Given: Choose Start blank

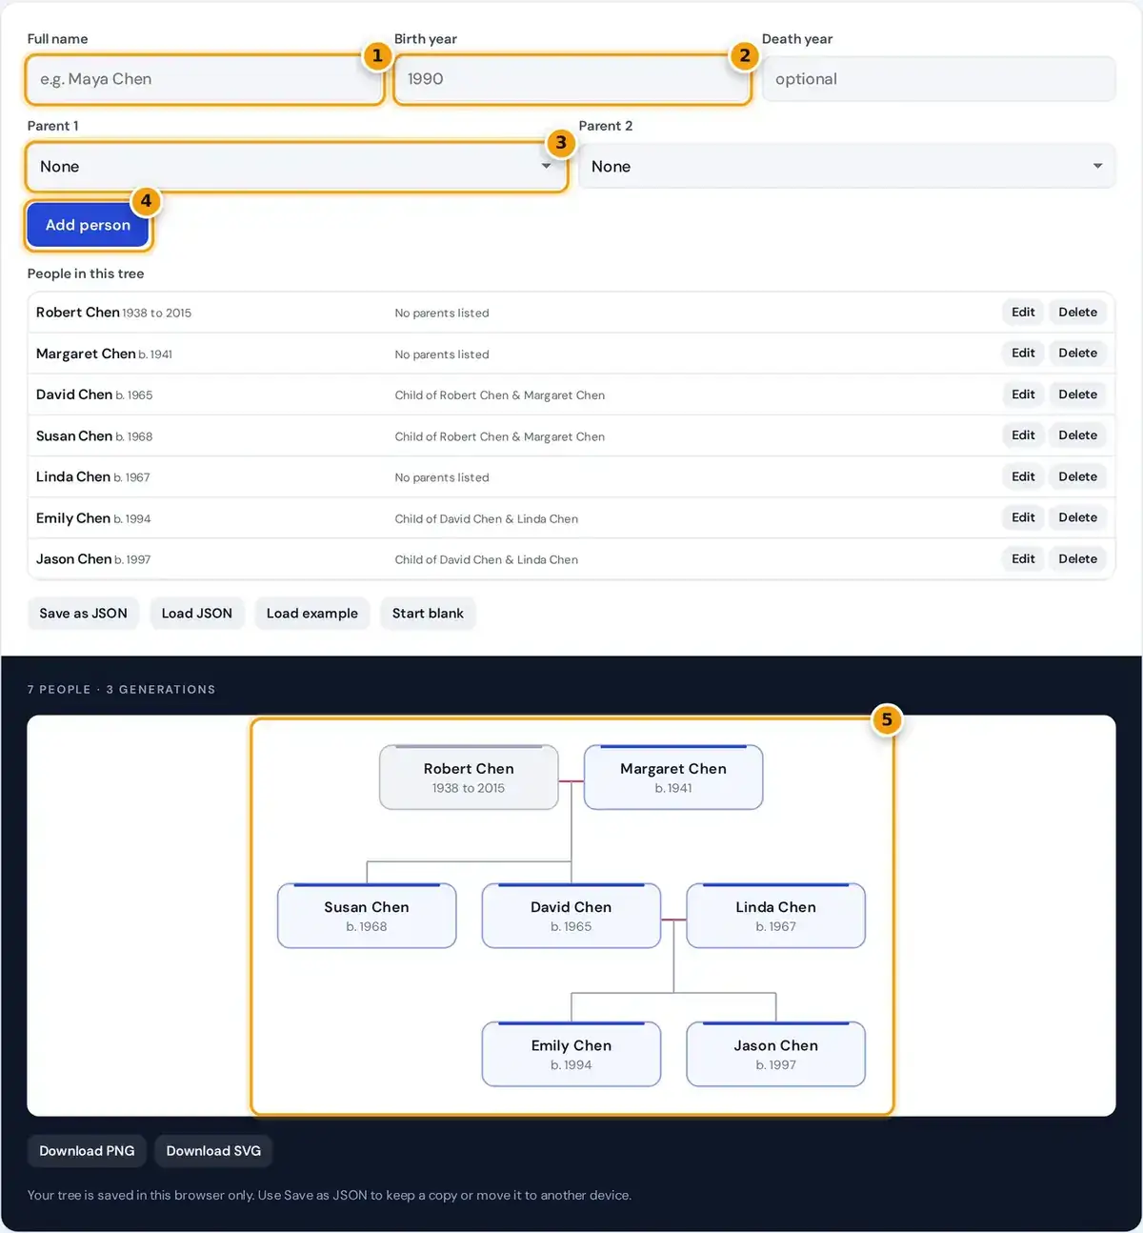Looking at the screenshot, I should click(428, 614).
